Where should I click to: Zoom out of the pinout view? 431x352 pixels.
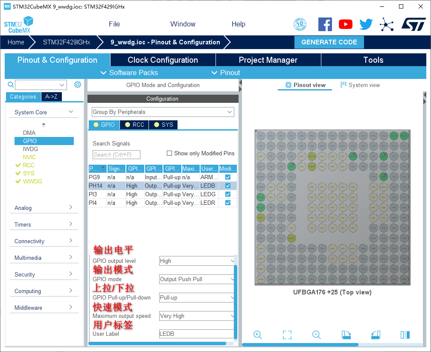(x=316, y=335)
